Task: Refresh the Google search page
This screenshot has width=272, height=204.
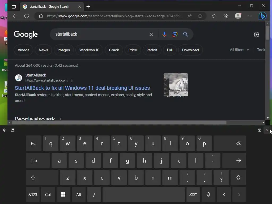Action: coord(27,16)
